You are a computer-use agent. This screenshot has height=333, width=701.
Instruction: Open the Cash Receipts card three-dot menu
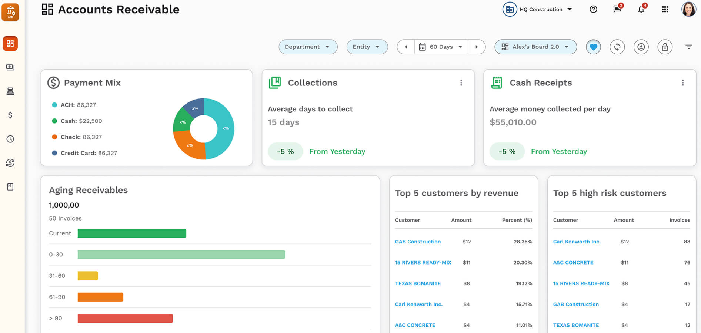(x=683, y=83)
